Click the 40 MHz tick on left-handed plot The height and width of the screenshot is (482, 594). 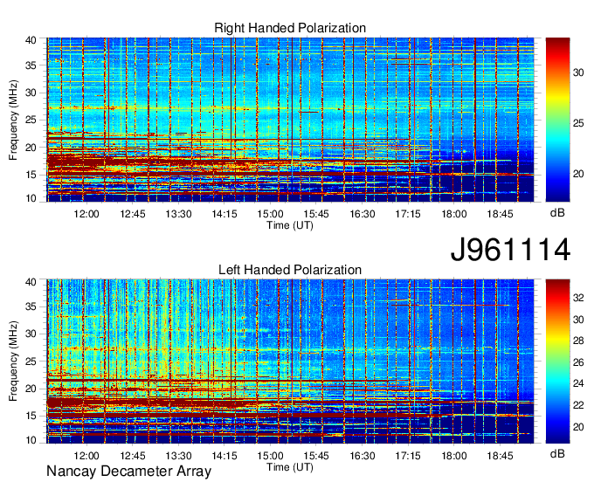[x=31, y=282]
